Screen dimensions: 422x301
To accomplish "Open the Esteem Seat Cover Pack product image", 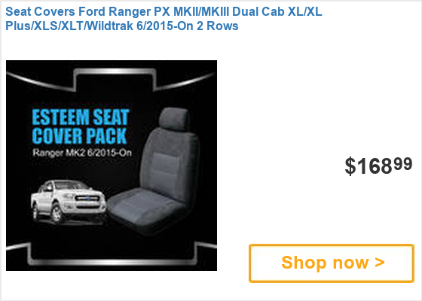I will 112,166.
